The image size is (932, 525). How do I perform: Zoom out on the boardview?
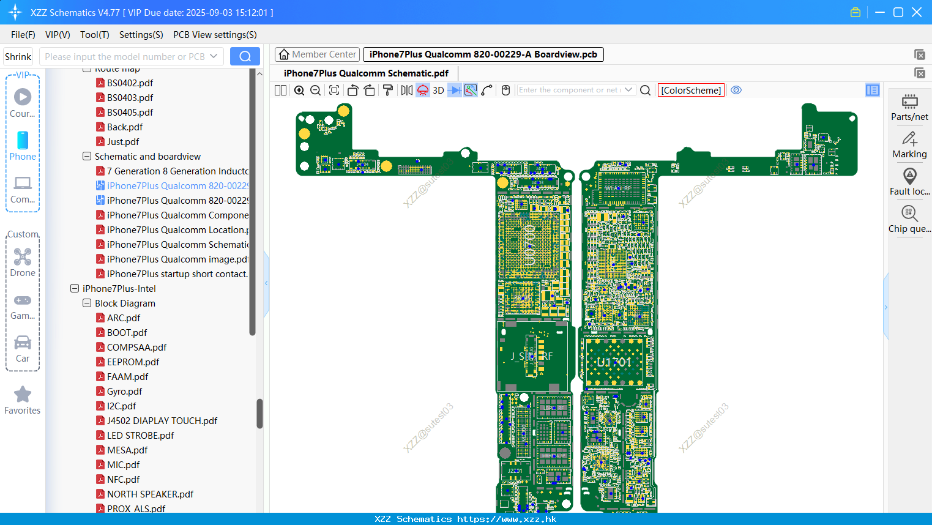(x=316, y=90)
